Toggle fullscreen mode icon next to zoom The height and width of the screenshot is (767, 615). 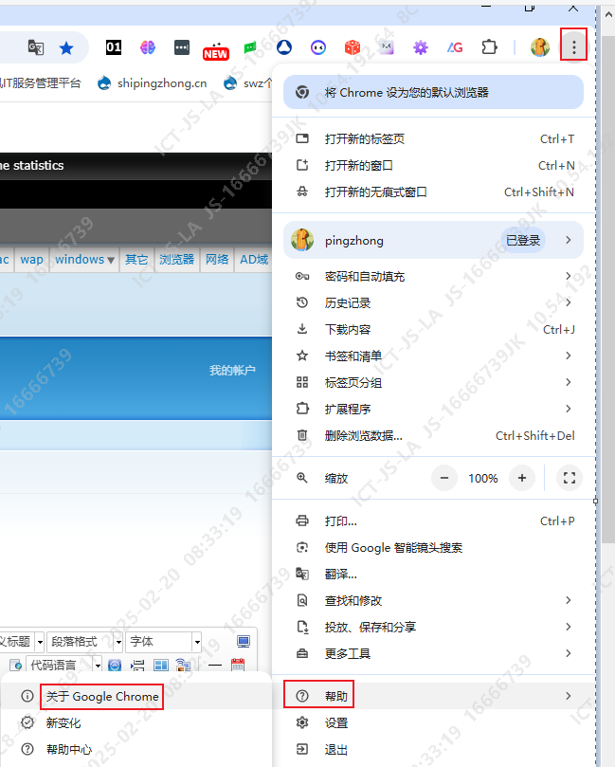(570, 478)
